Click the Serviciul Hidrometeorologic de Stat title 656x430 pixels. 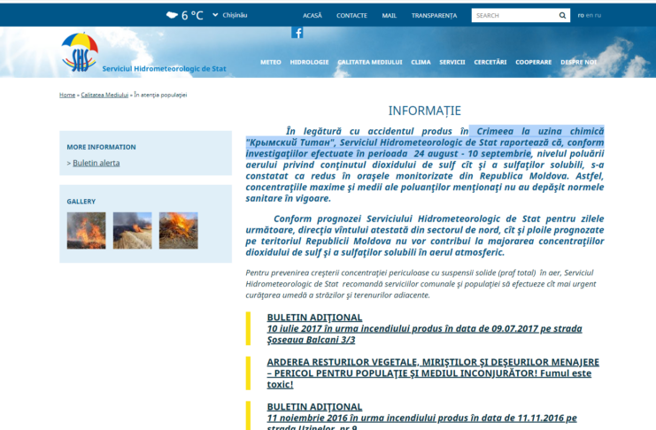click(164, 69)
